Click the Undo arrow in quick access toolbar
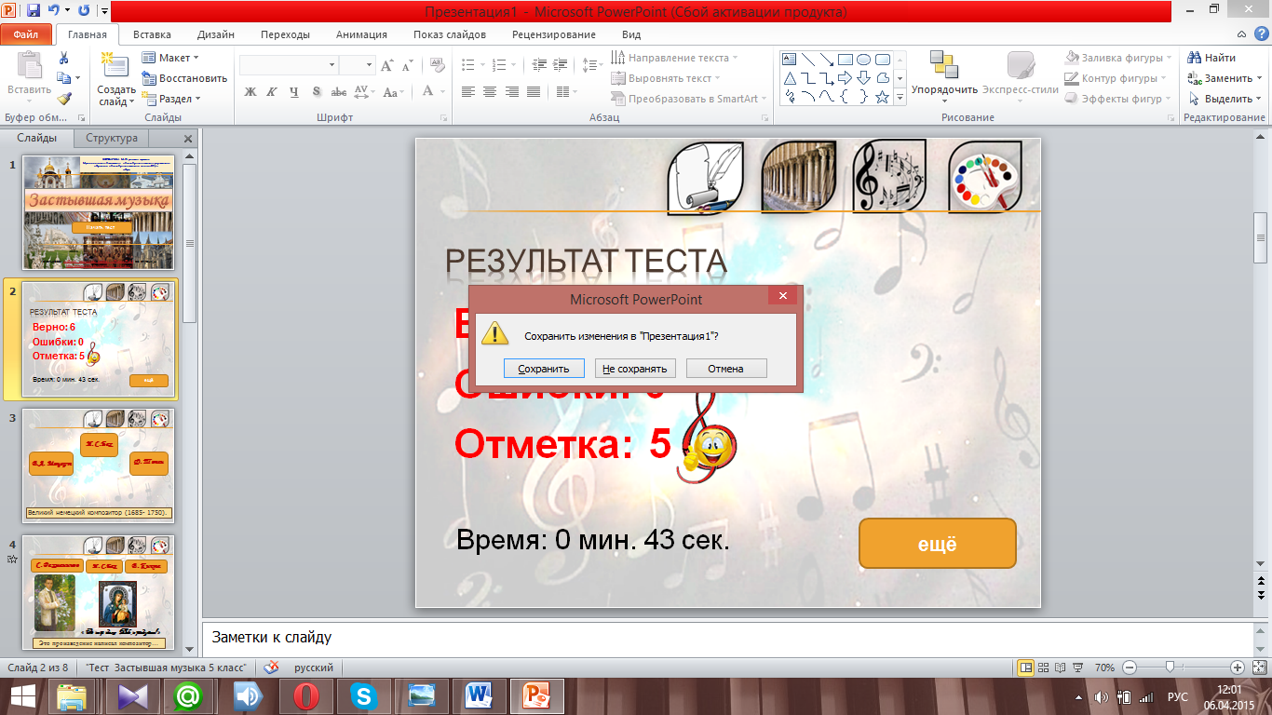 click(55, 11)
